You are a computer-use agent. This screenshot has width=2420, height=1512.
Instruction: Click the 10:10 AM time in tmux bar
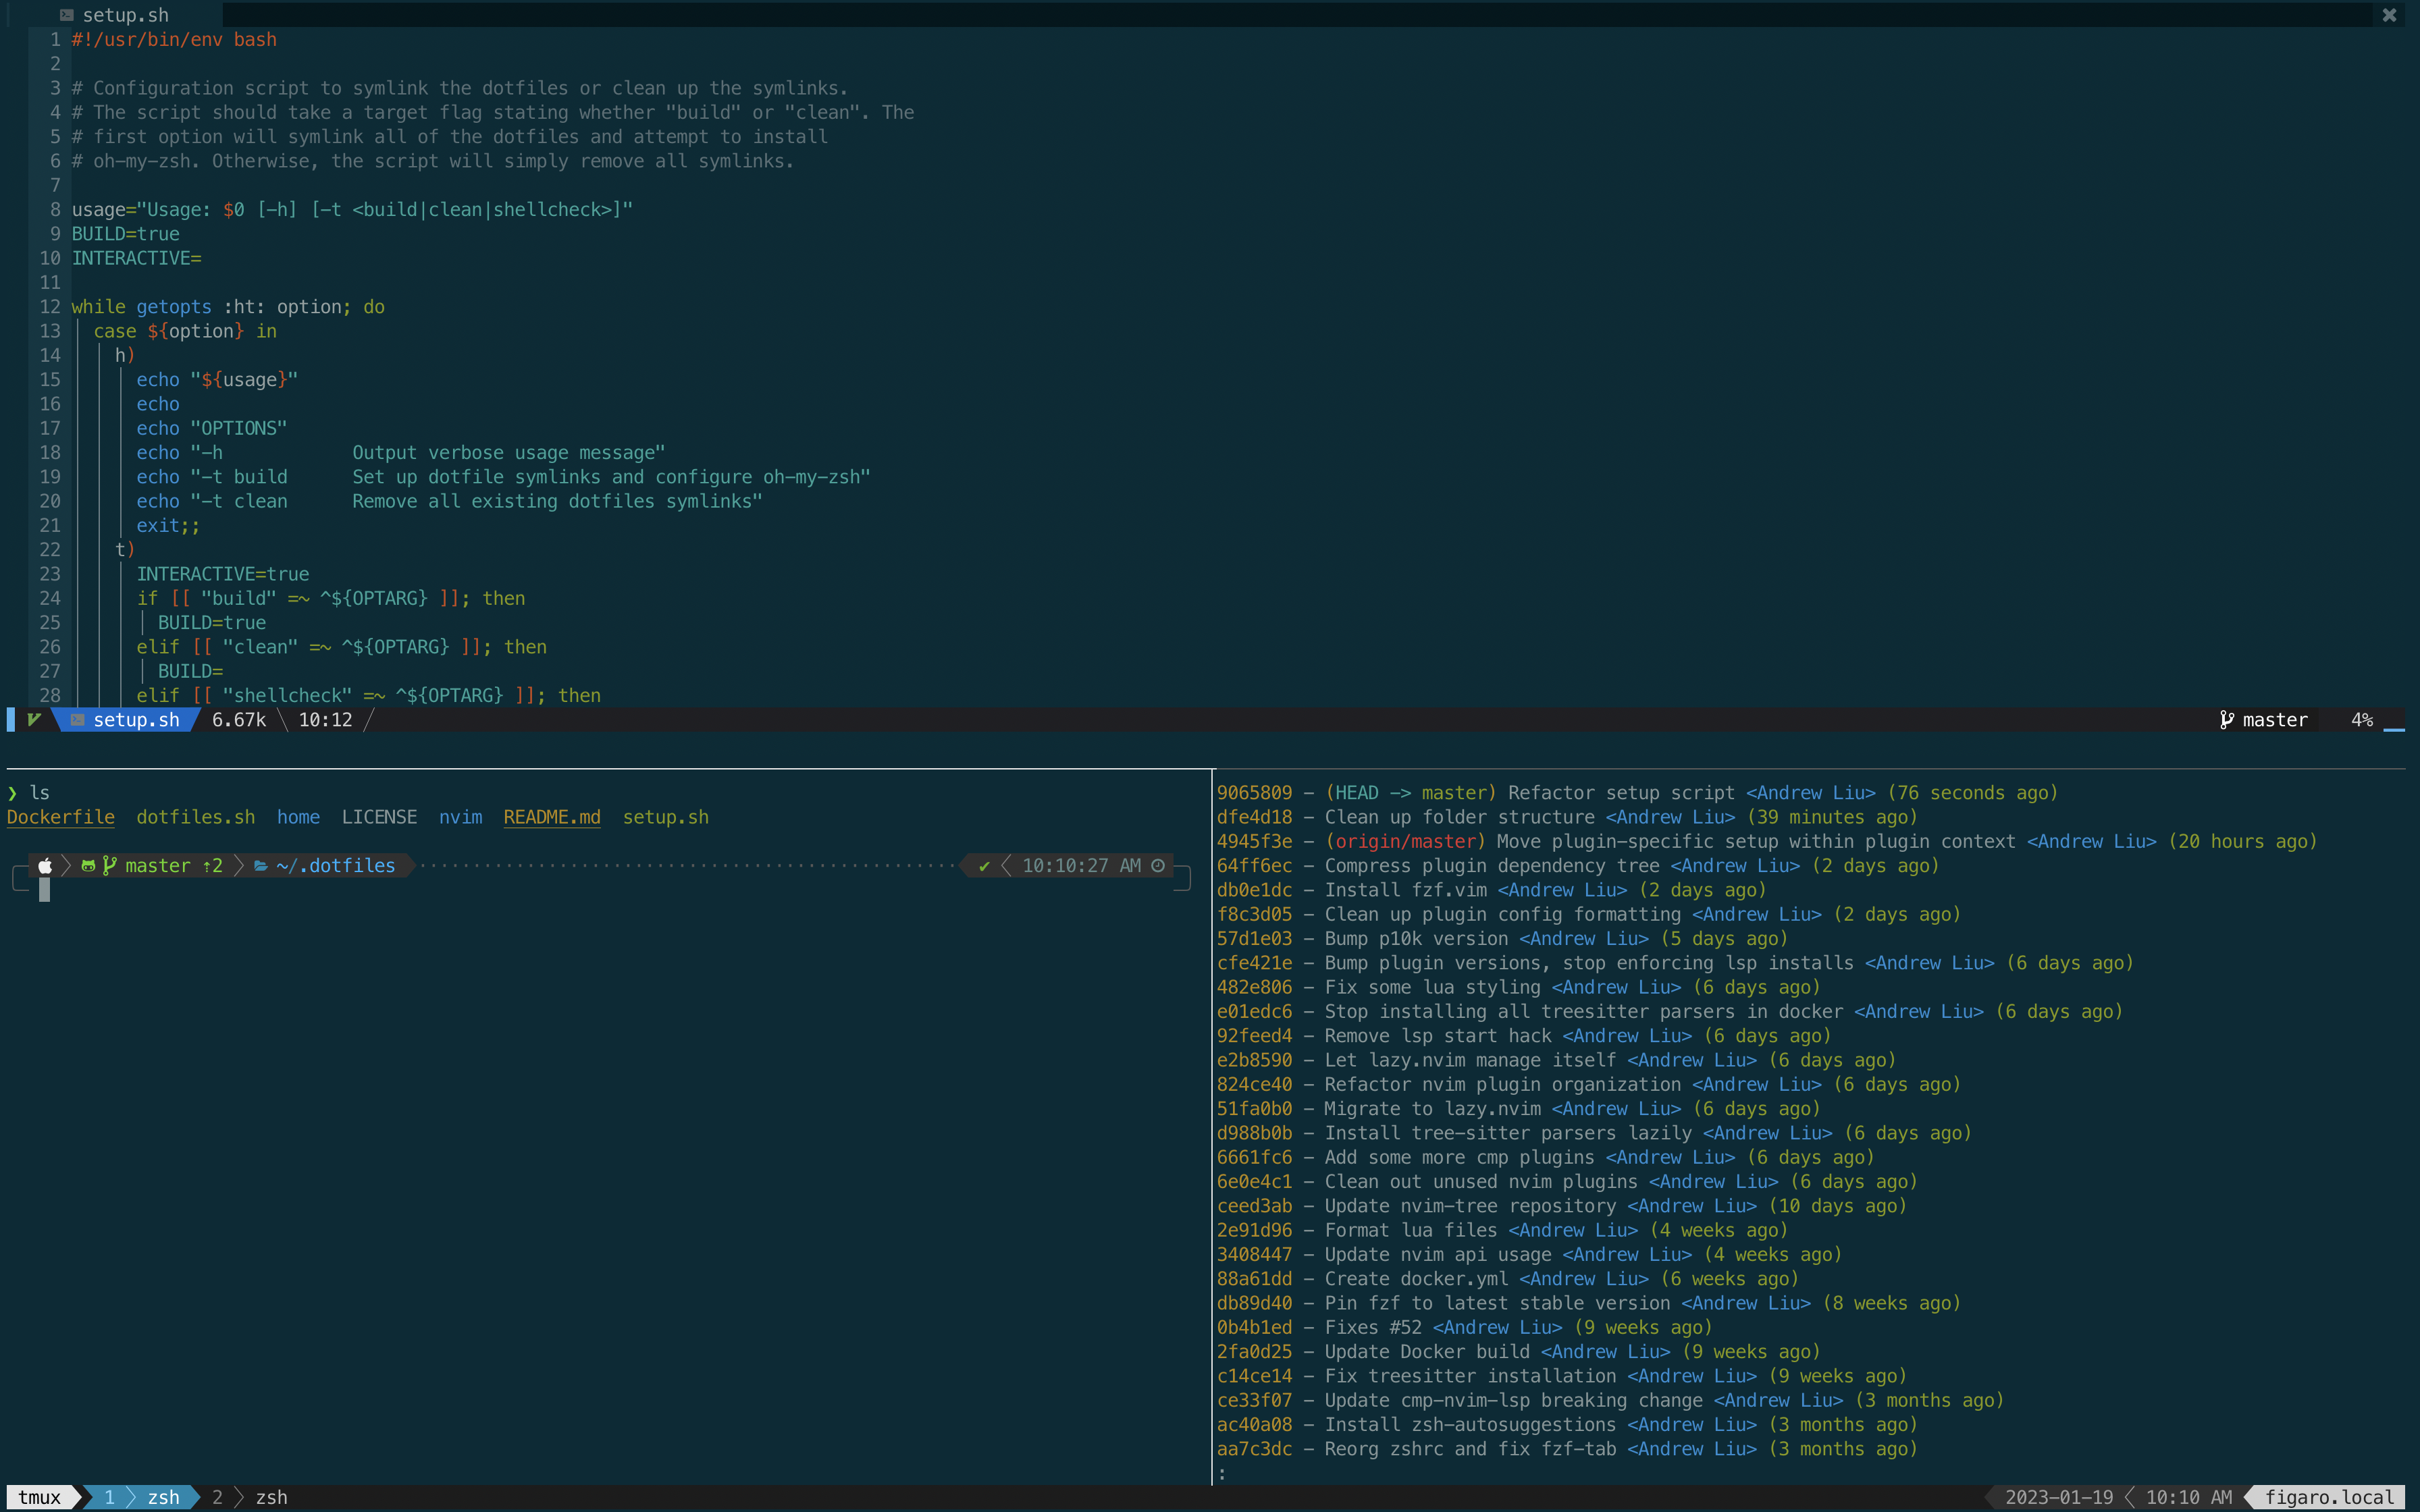tap(2189, 1497)
